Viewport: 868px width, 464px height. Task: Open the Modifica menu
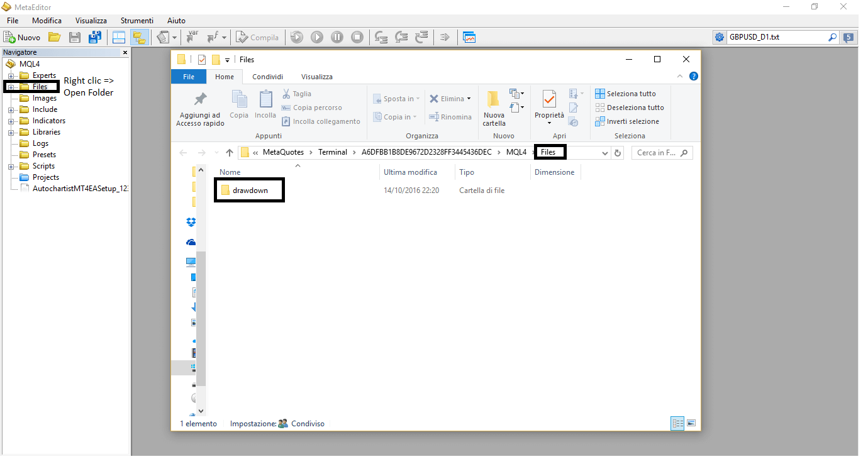47,21
